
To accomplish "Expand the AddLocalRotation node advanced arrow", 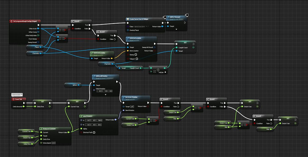I will pos(106,95).
